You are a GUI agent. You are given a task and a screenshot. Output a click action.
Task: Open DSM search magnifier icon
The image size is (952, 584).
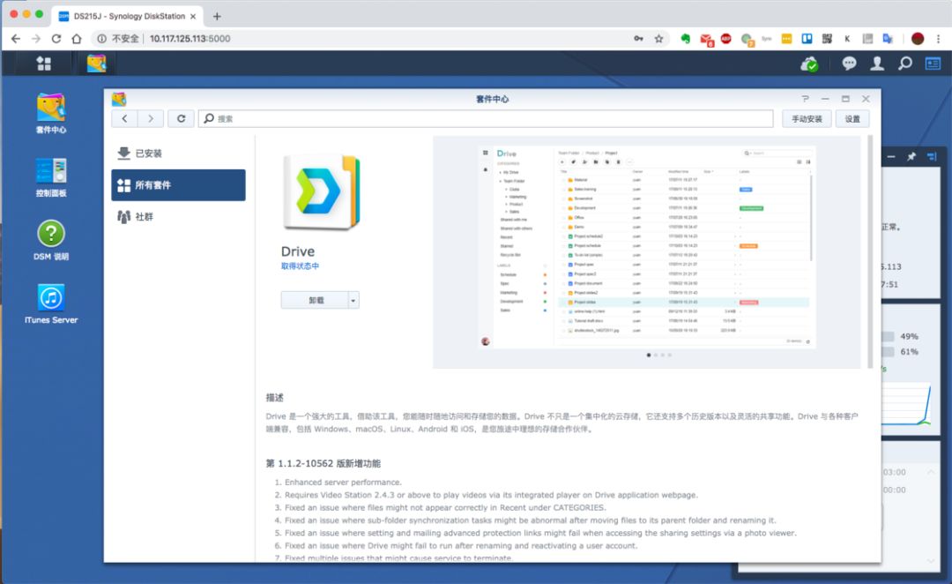coord(904,64)
